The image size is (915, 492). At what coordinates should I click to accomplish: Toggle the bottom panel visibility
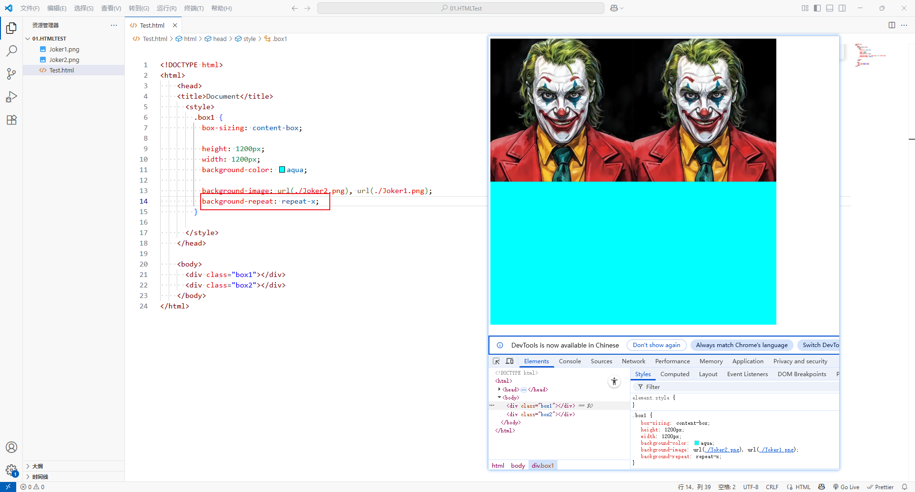(x=830, y=8)
